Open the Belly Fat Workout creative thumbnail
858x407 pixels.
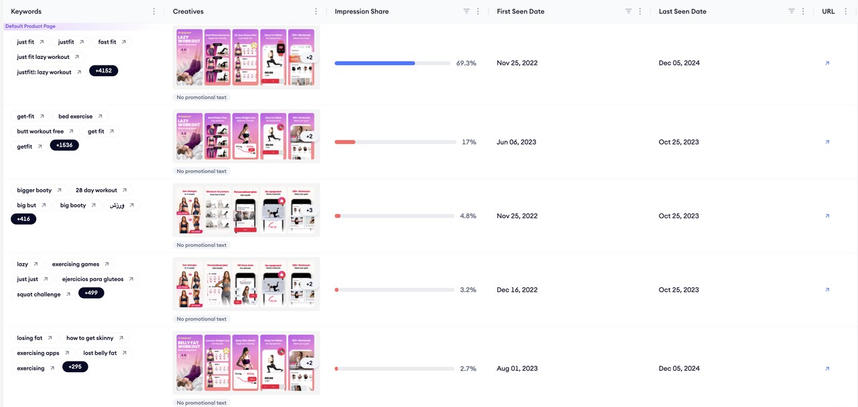[189, 363]
